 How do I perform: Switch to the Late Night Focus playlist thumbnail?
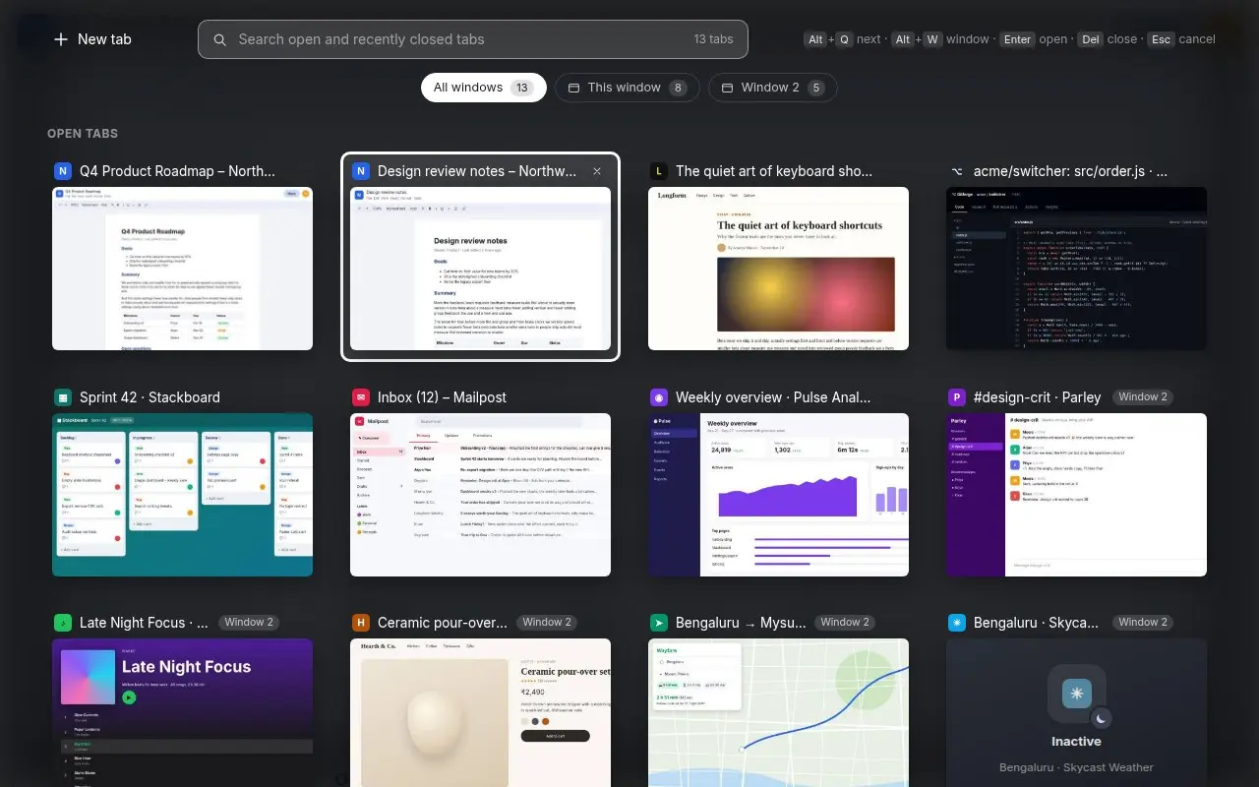[183, 712]
